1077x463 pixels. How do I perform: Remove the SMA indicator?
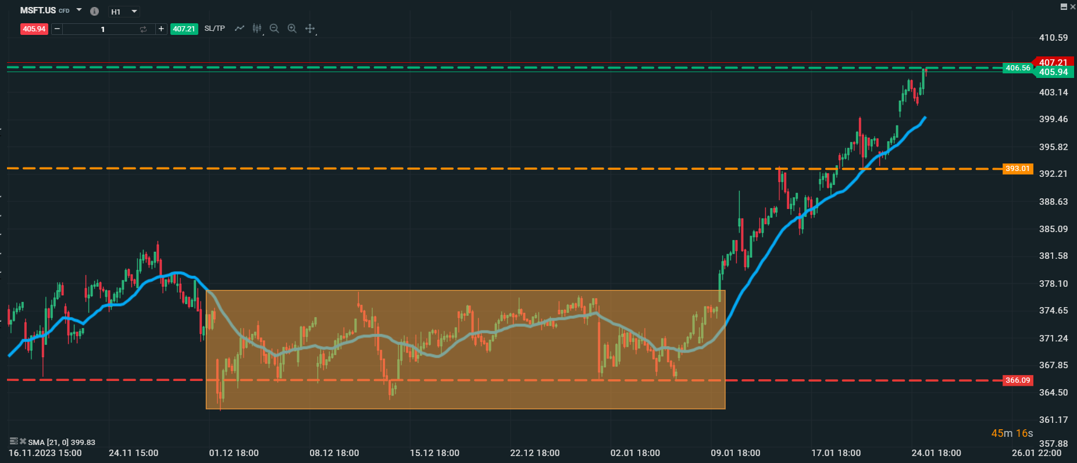(x=23, y=441)
